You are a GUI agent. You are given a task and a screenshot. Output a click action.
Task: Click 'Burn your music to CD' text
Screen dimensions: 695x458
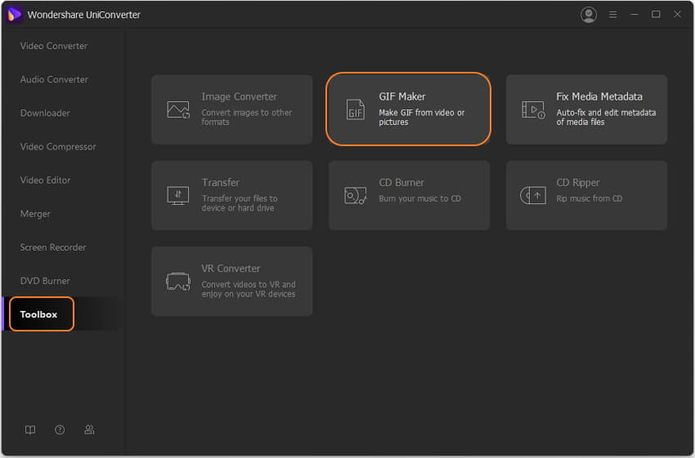419,198
